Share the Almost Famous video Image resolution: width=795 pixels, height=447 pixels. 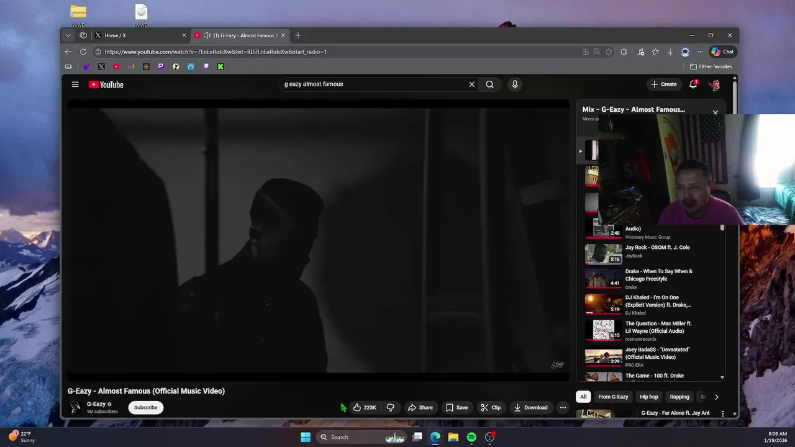click(420, 408)
